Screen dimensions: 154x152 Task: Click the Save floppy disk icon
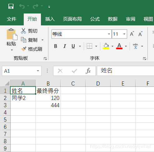point(11,6)
